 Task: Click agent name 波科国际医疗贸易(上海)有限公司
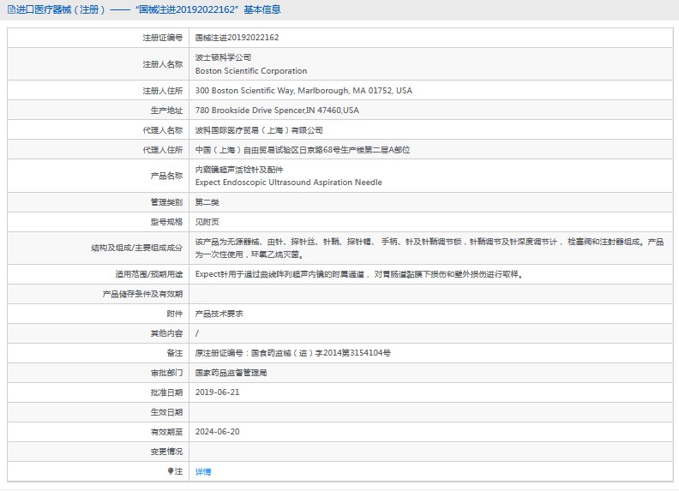[x=259, y=130]
